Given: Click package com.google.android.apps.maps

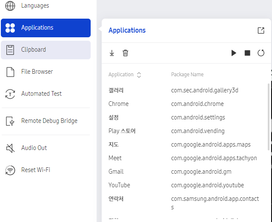Looking at the screenshot, I should 211,144.
